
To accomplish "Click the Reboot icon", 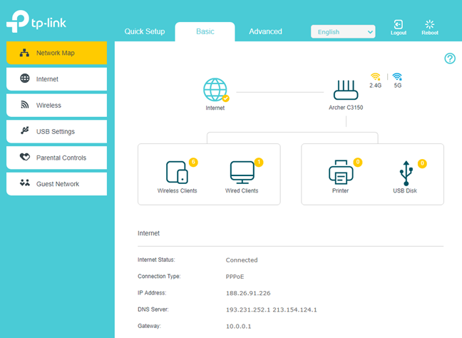I will pos(430,24).
